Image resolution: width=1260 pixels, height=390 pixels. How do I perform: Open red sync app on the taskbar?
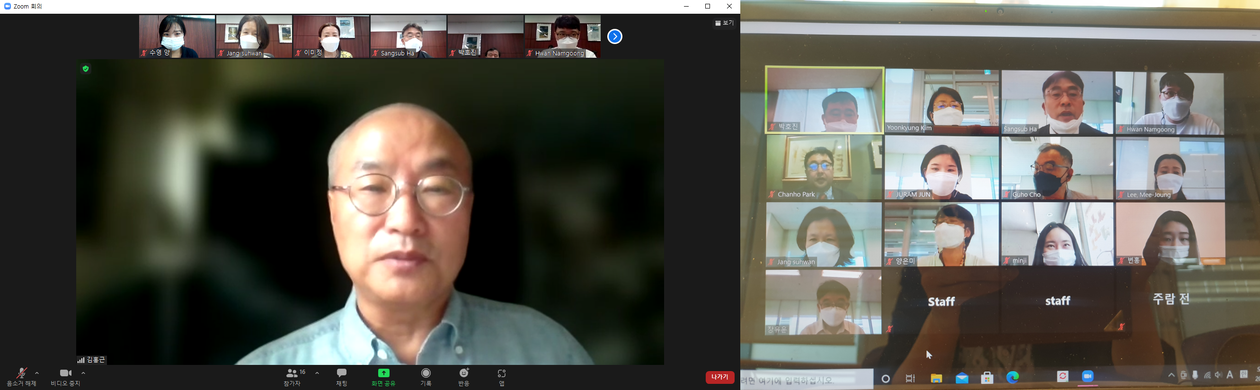[1063, 376]
